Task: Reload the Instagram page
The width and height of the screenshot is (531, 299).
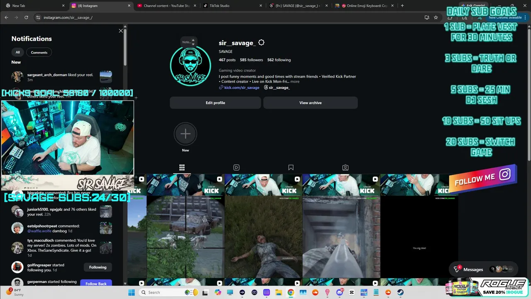Action: pyautogui.click(x=26, y=17)
